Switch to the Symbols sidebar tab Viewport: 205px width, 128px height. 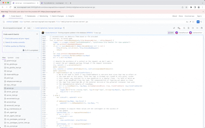tap(11, 58)
